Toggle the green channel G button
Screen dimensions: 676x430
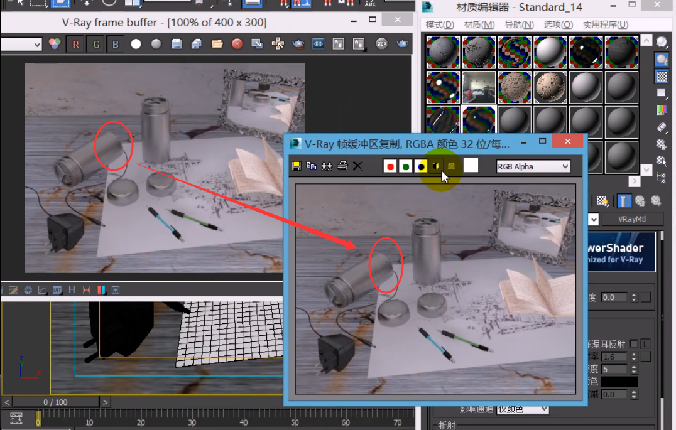(x=96, y=44)
